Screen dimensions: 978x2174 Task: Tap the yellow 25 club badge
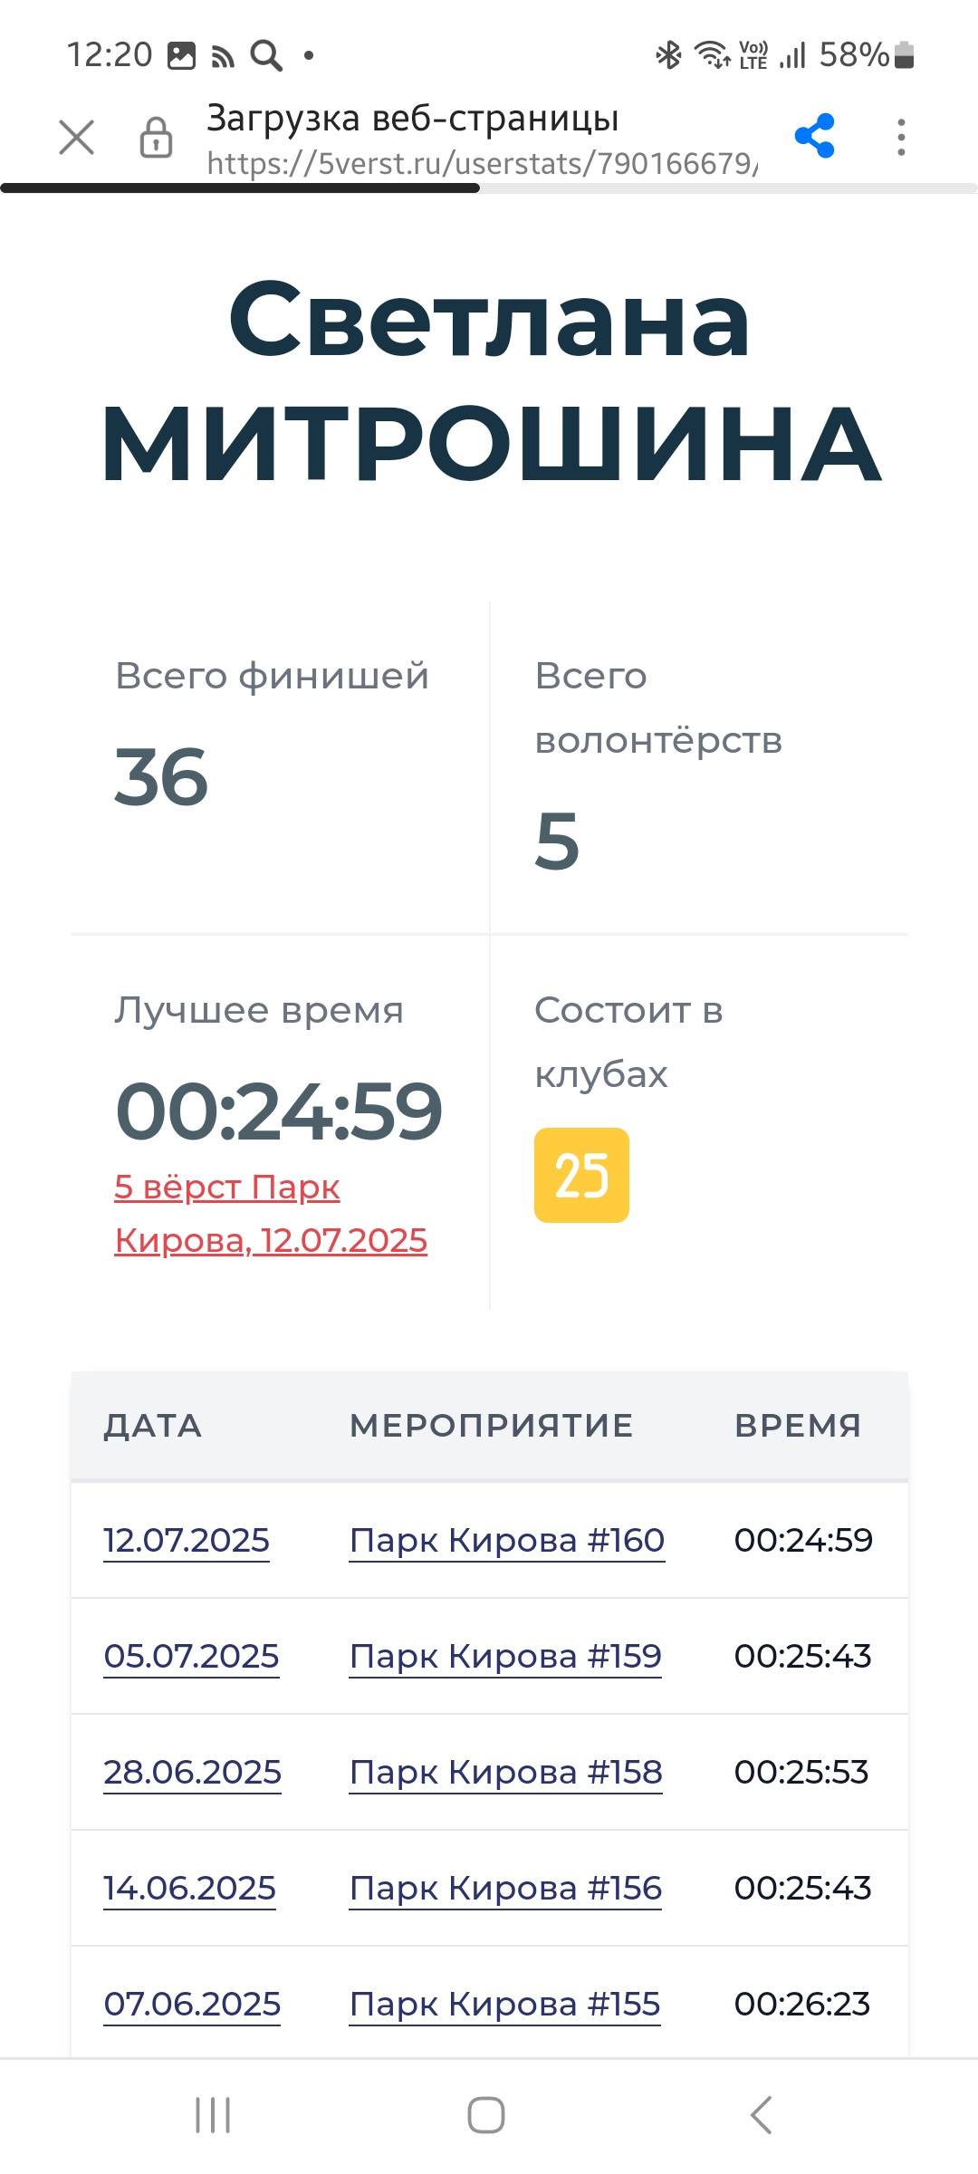point(581,1175)
